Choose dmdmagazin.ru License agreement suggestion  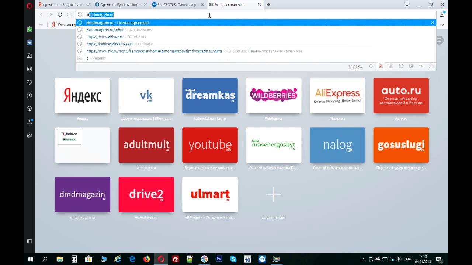tap(256, 23)
